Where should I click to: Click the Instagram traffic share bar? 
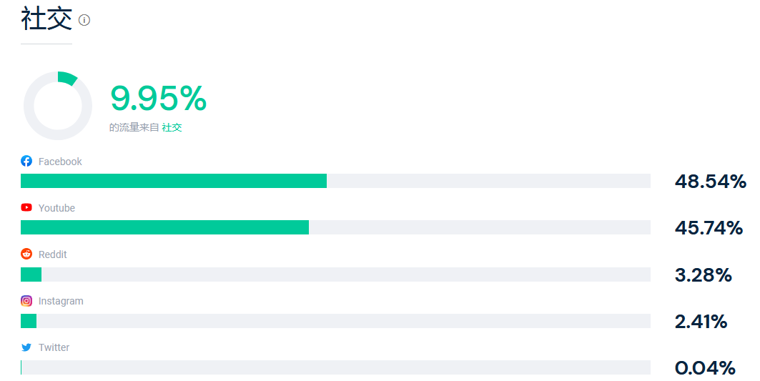coord(335,321)
